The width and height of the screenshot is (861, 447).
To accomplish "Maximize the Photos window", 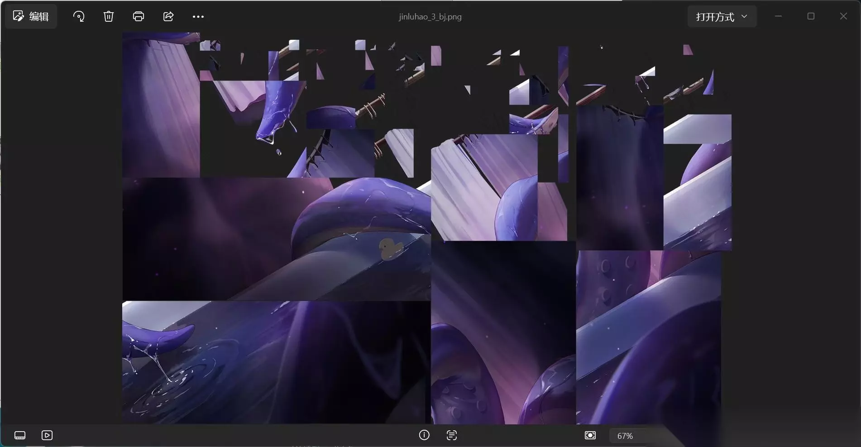I will tap(811, 16).
